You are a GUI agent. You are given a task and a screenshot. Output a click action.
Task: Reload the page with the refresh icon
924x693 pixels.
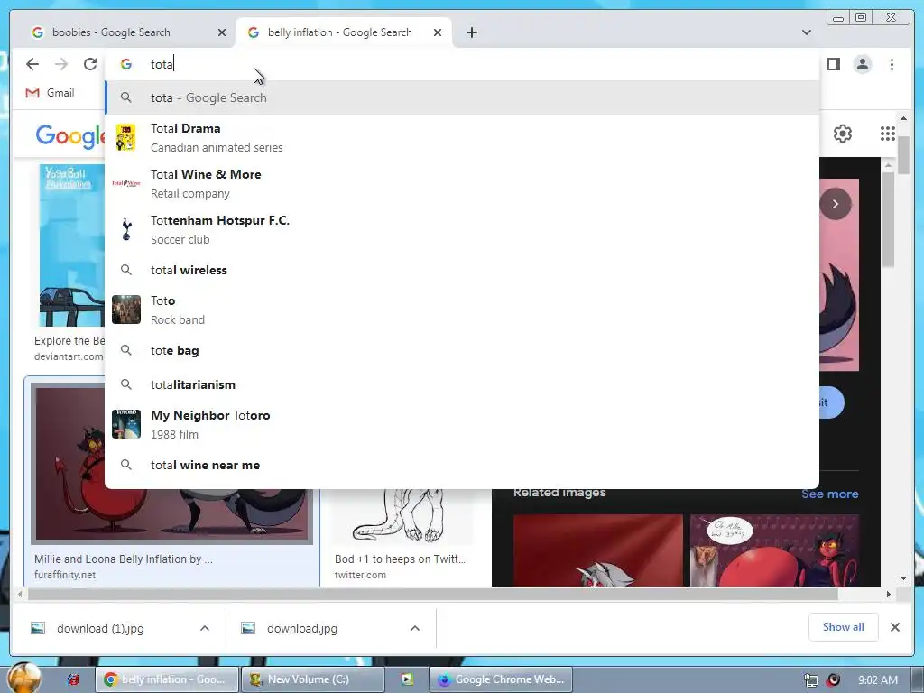point(90,64)
